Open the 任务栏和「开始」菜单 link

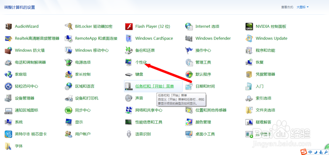pos(155,86)
